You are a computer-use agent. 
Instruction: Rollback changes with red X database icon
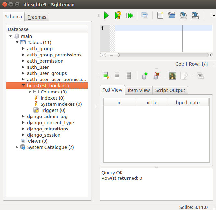(x=156, y=76)
